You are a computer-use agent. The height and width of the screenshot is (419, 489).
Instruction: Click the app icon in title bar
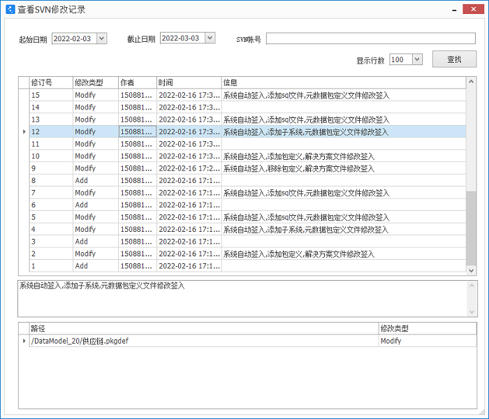tap(10, 9)
